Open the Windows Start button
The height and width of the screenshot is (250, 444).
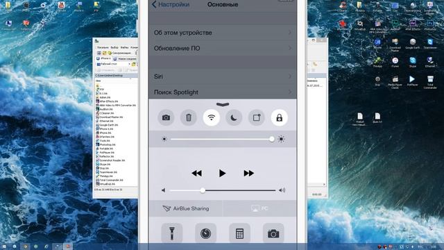pos(4,247)
